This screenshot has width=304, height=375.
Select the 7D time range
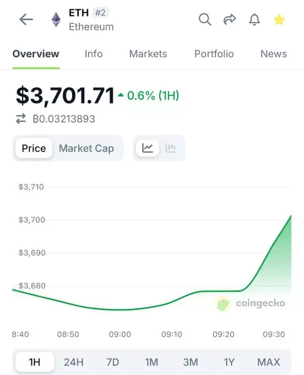click(112, 362)
